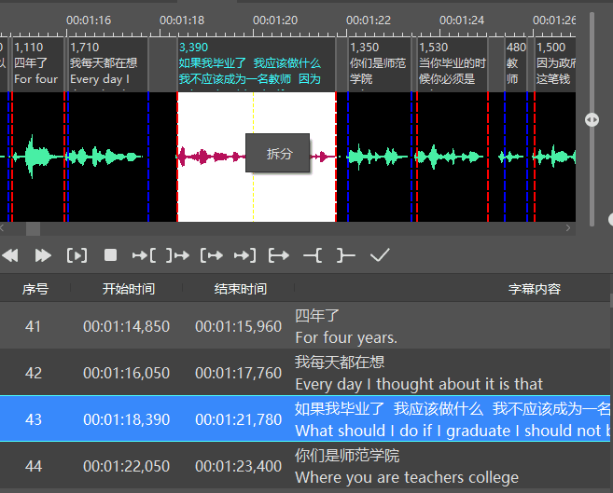
Task: Click the 开始时间 column header
Action: (129, 289)
